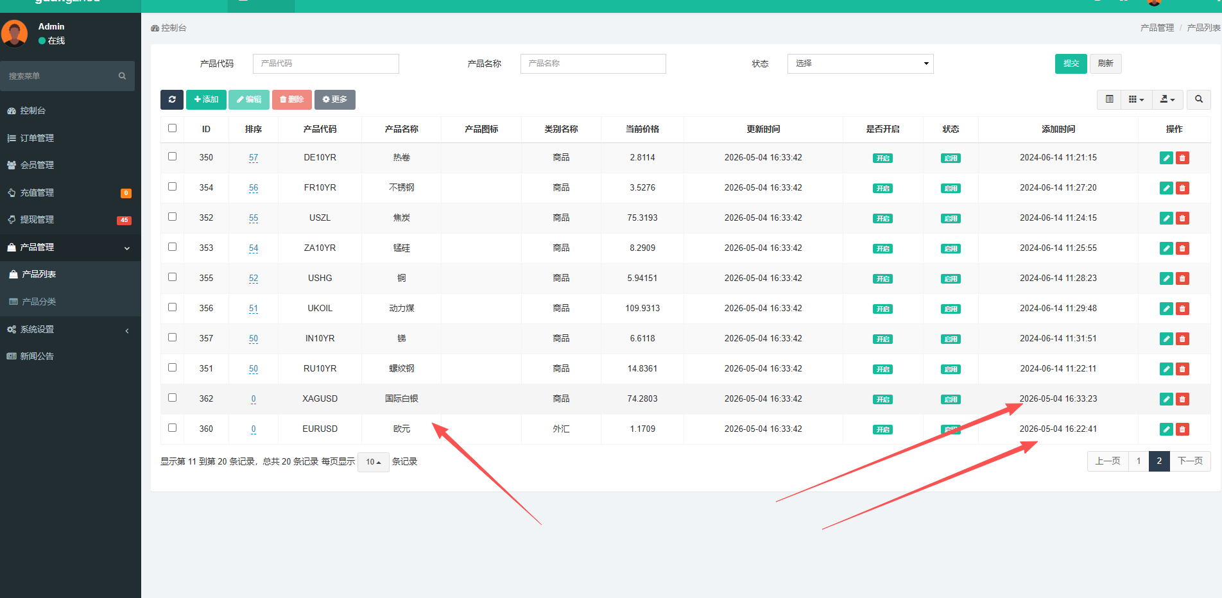The image size is (1222, 598).
Task: Check the row with ID 353
Action: (172, 247)
